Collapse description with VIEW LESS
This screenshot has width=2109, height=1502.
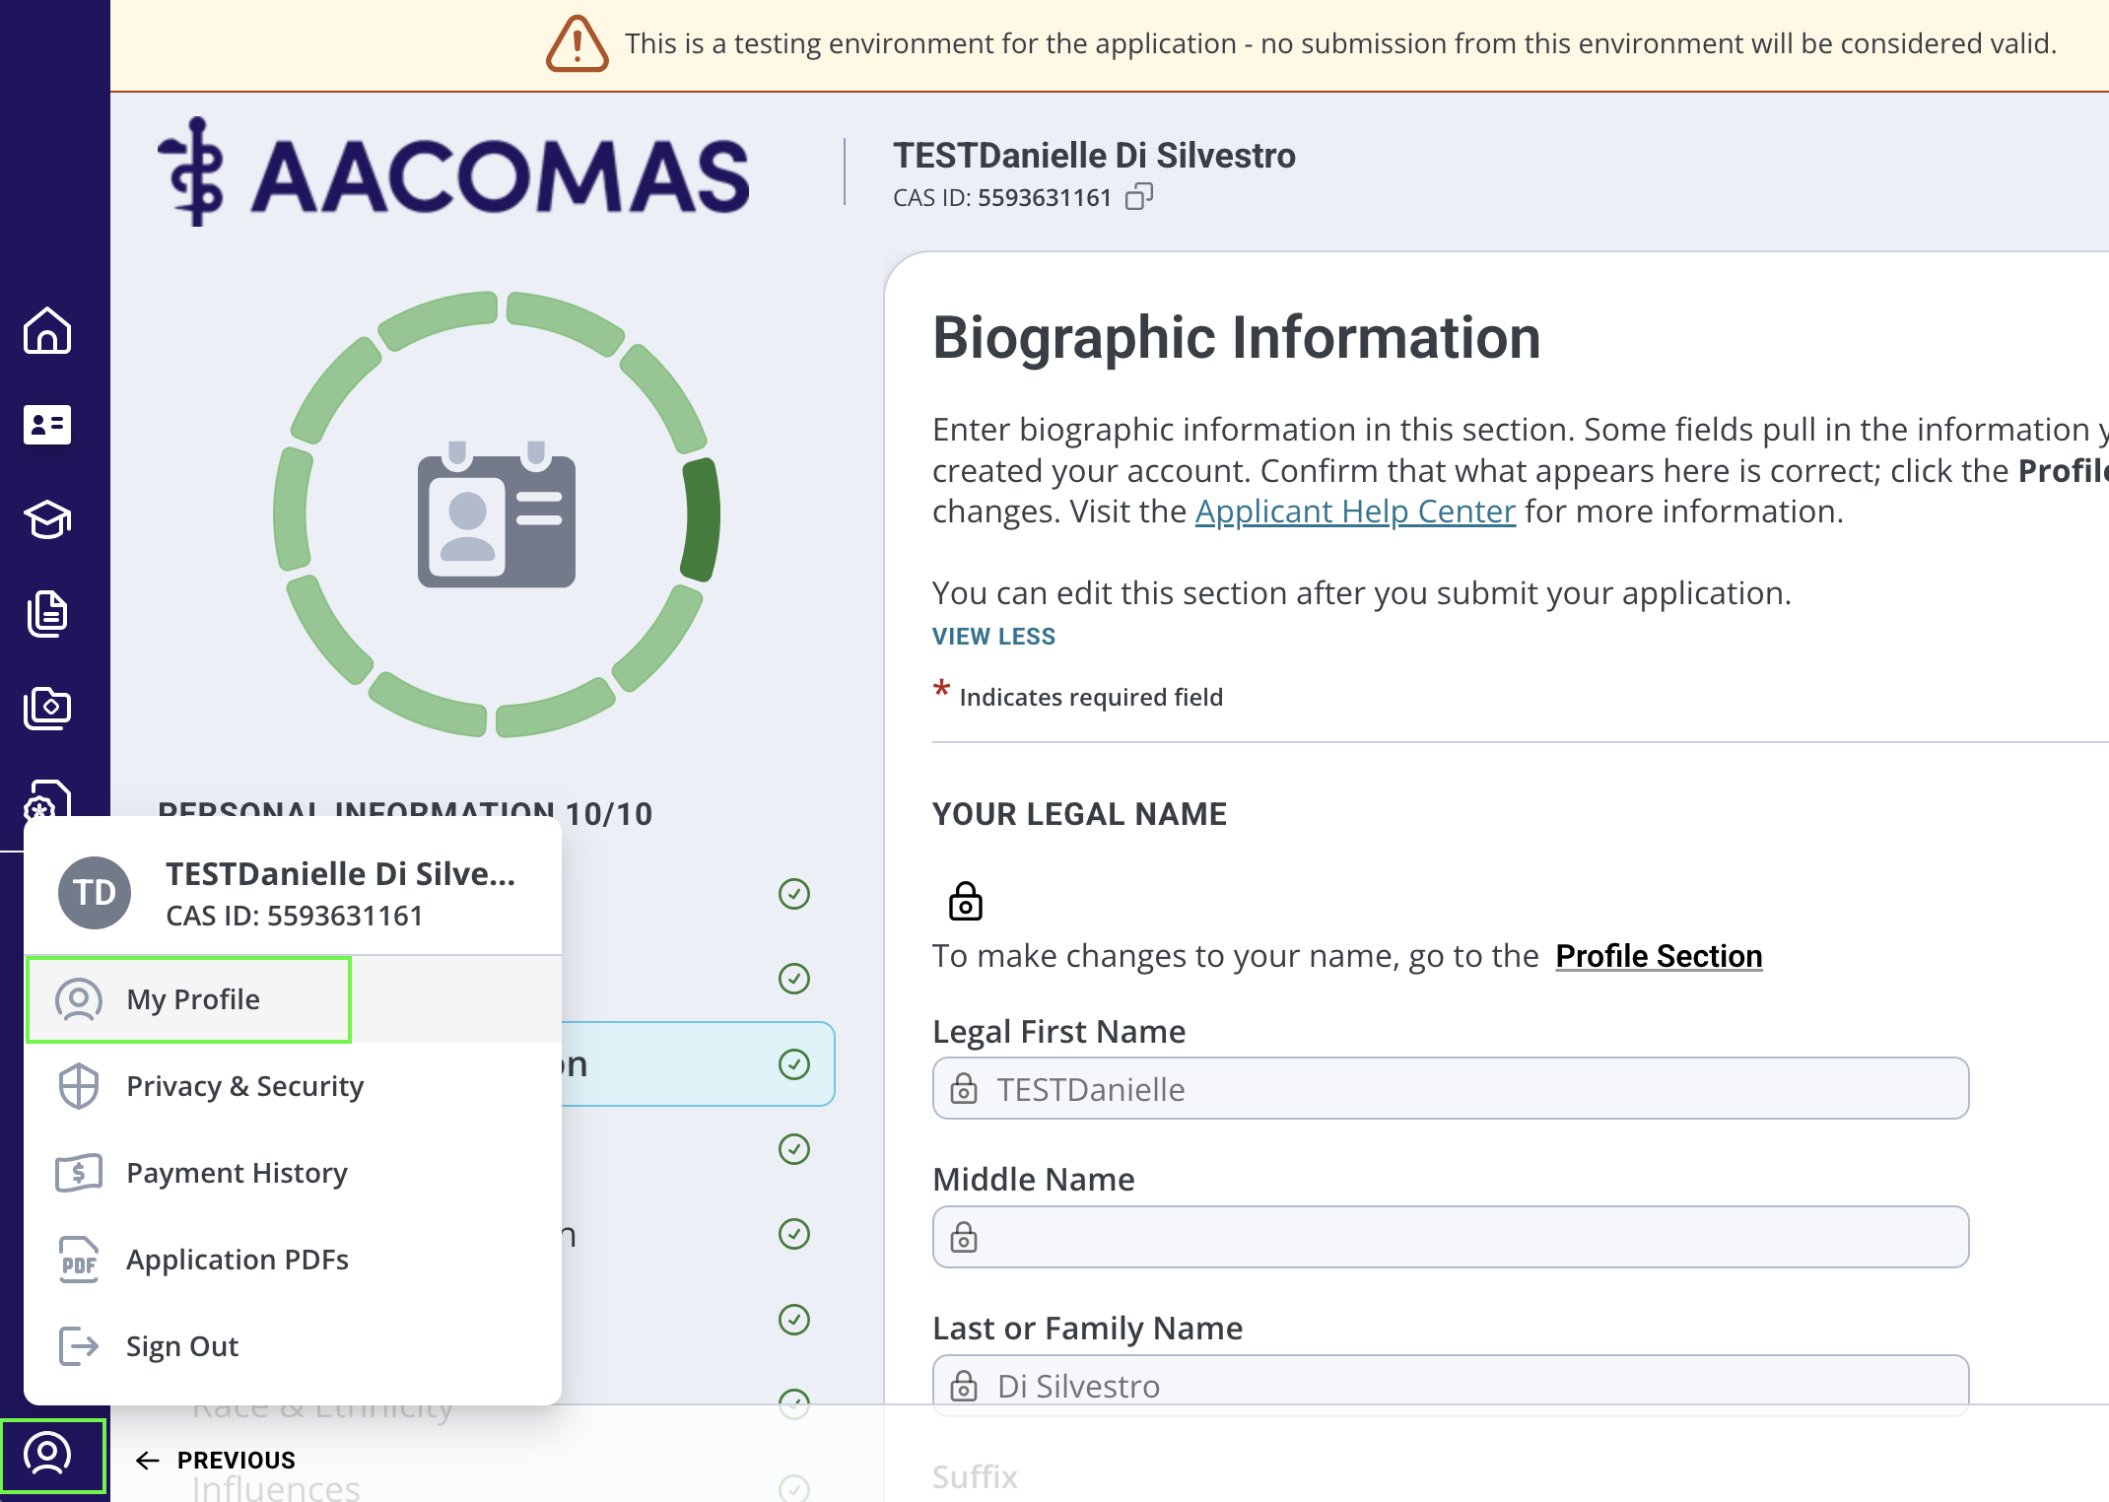click(993, 637)
